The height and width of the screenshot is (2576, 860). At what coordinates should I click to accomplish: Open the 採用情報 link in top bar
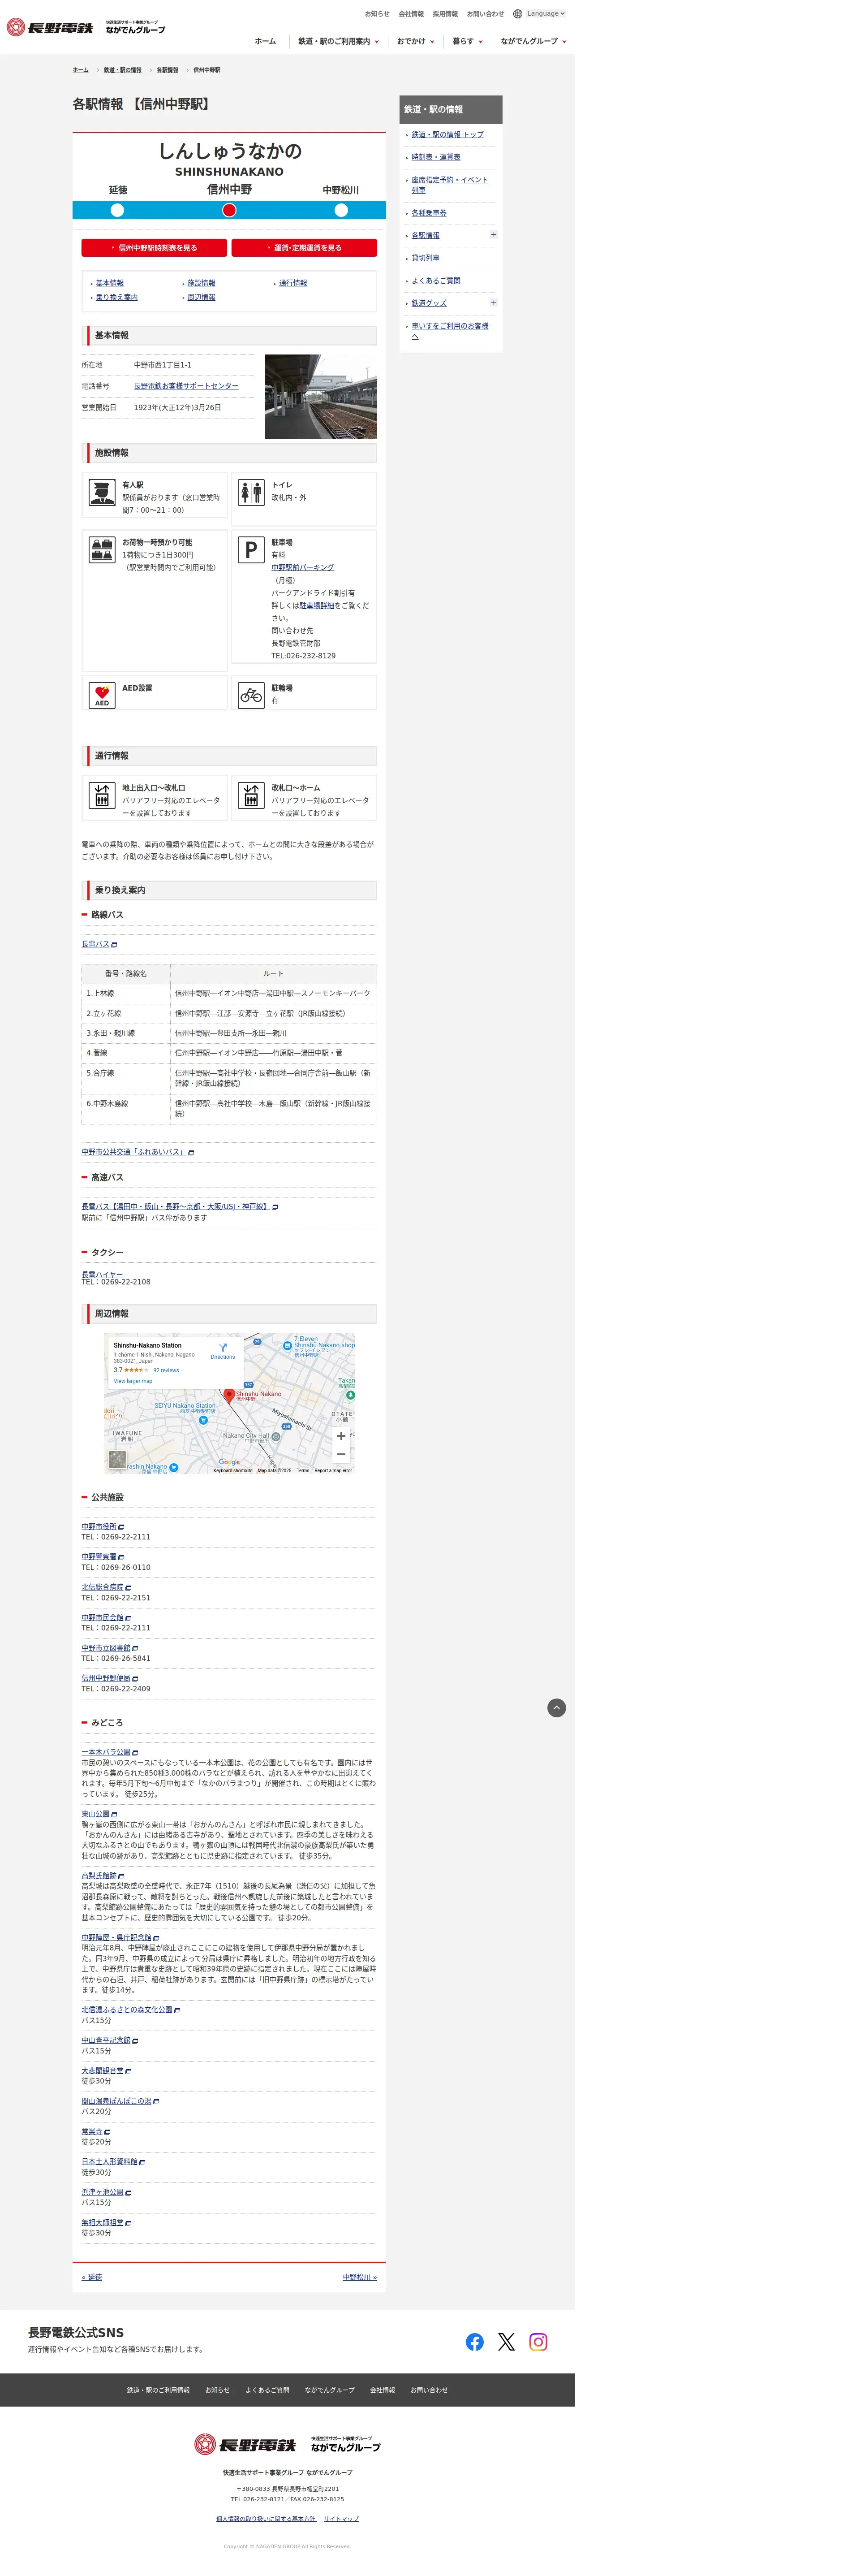click(x=445, y=14)
